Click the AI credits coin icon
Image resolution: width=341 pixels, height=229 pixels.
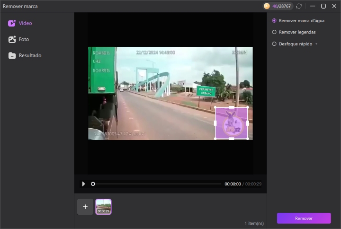267,6
